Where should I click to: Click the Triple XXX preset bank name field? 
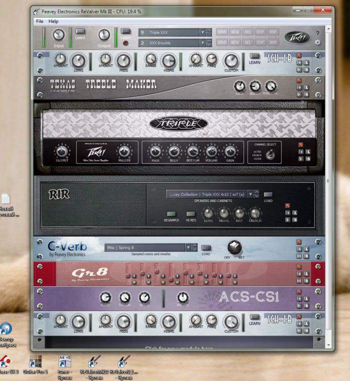169,32
